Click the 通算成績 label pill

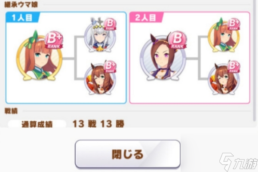click(37, 124)
